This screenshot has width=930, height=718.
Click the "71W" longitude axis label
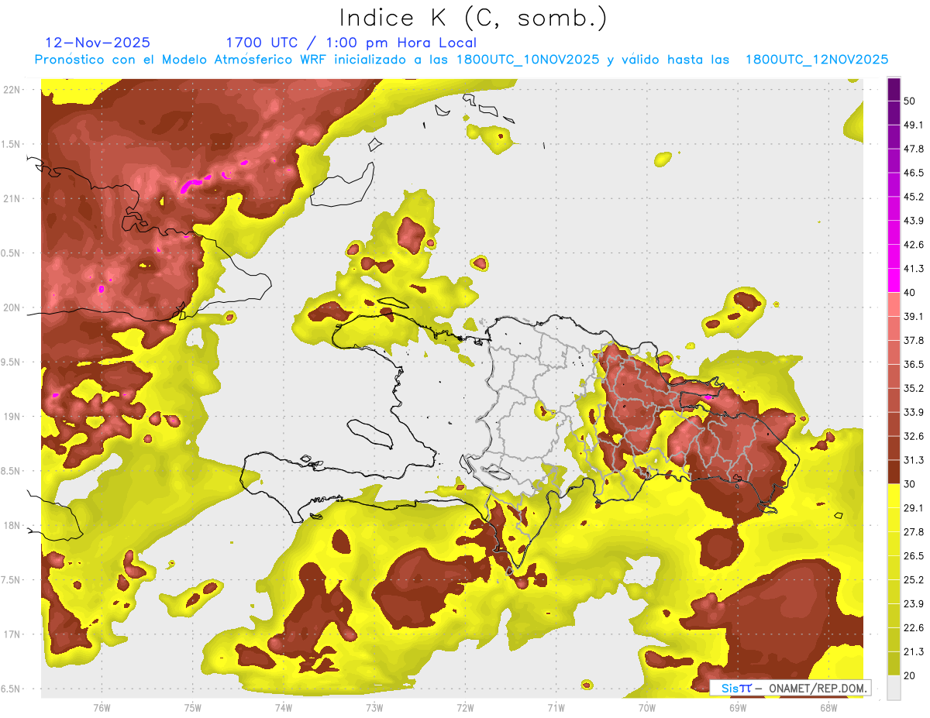click(556, 707)
